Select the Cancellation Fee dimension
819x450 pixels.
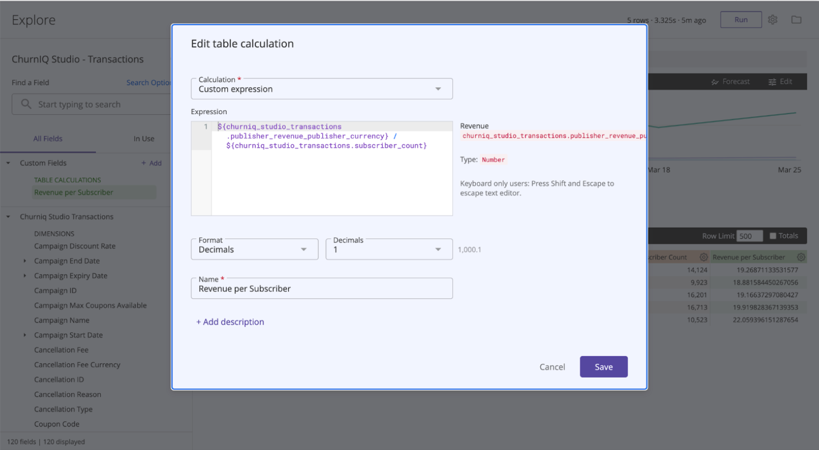click(61, 350)
